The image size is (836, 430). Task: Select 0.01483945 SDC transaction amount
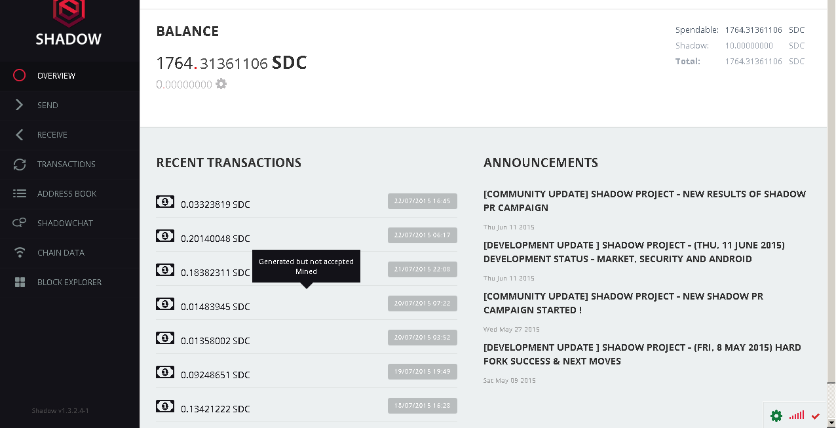coord(216,307)
